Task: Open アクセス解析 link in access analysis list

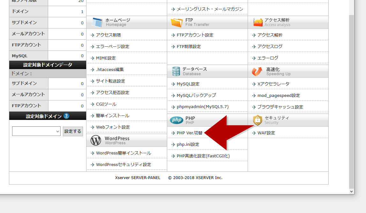Action: pyautogui.click(x=270, y=35)
